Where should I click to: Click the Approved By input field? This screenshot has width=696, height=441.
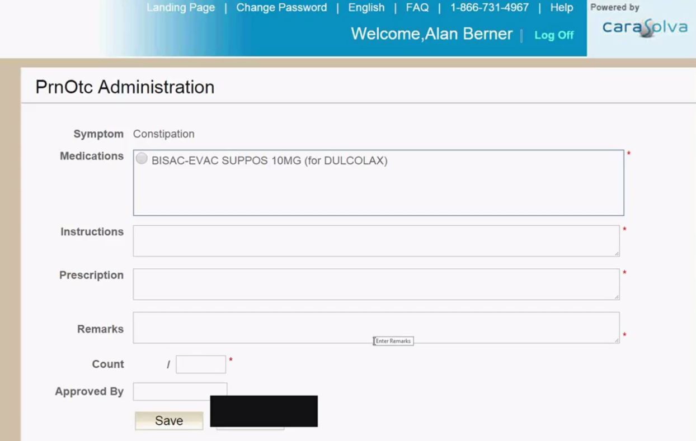pyautogui.click(x=180, y=391)
